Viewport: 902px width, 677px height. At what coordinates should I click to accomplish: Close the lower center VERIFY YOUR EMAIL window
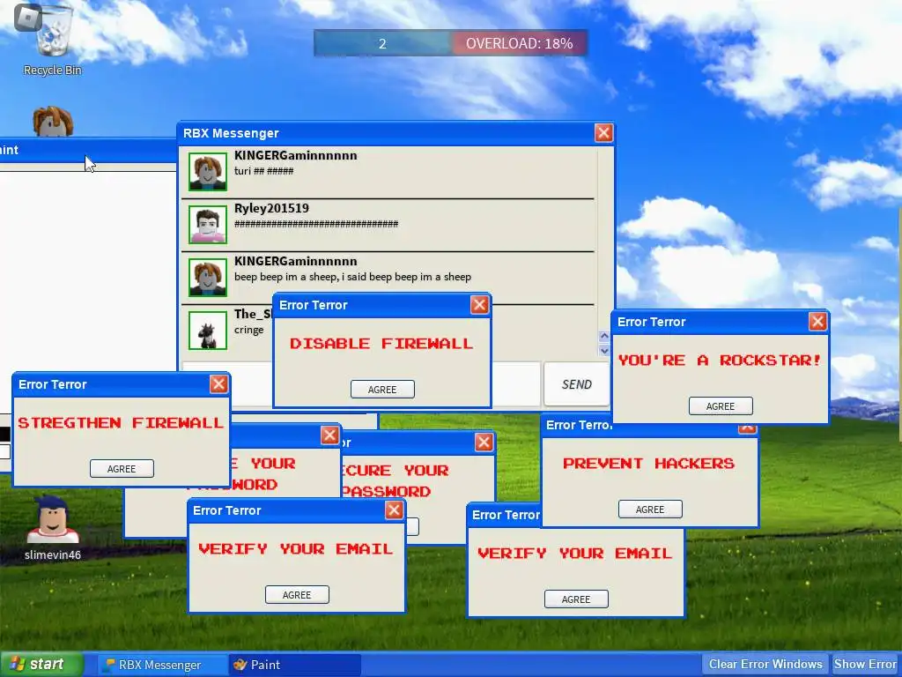point(394,510)
